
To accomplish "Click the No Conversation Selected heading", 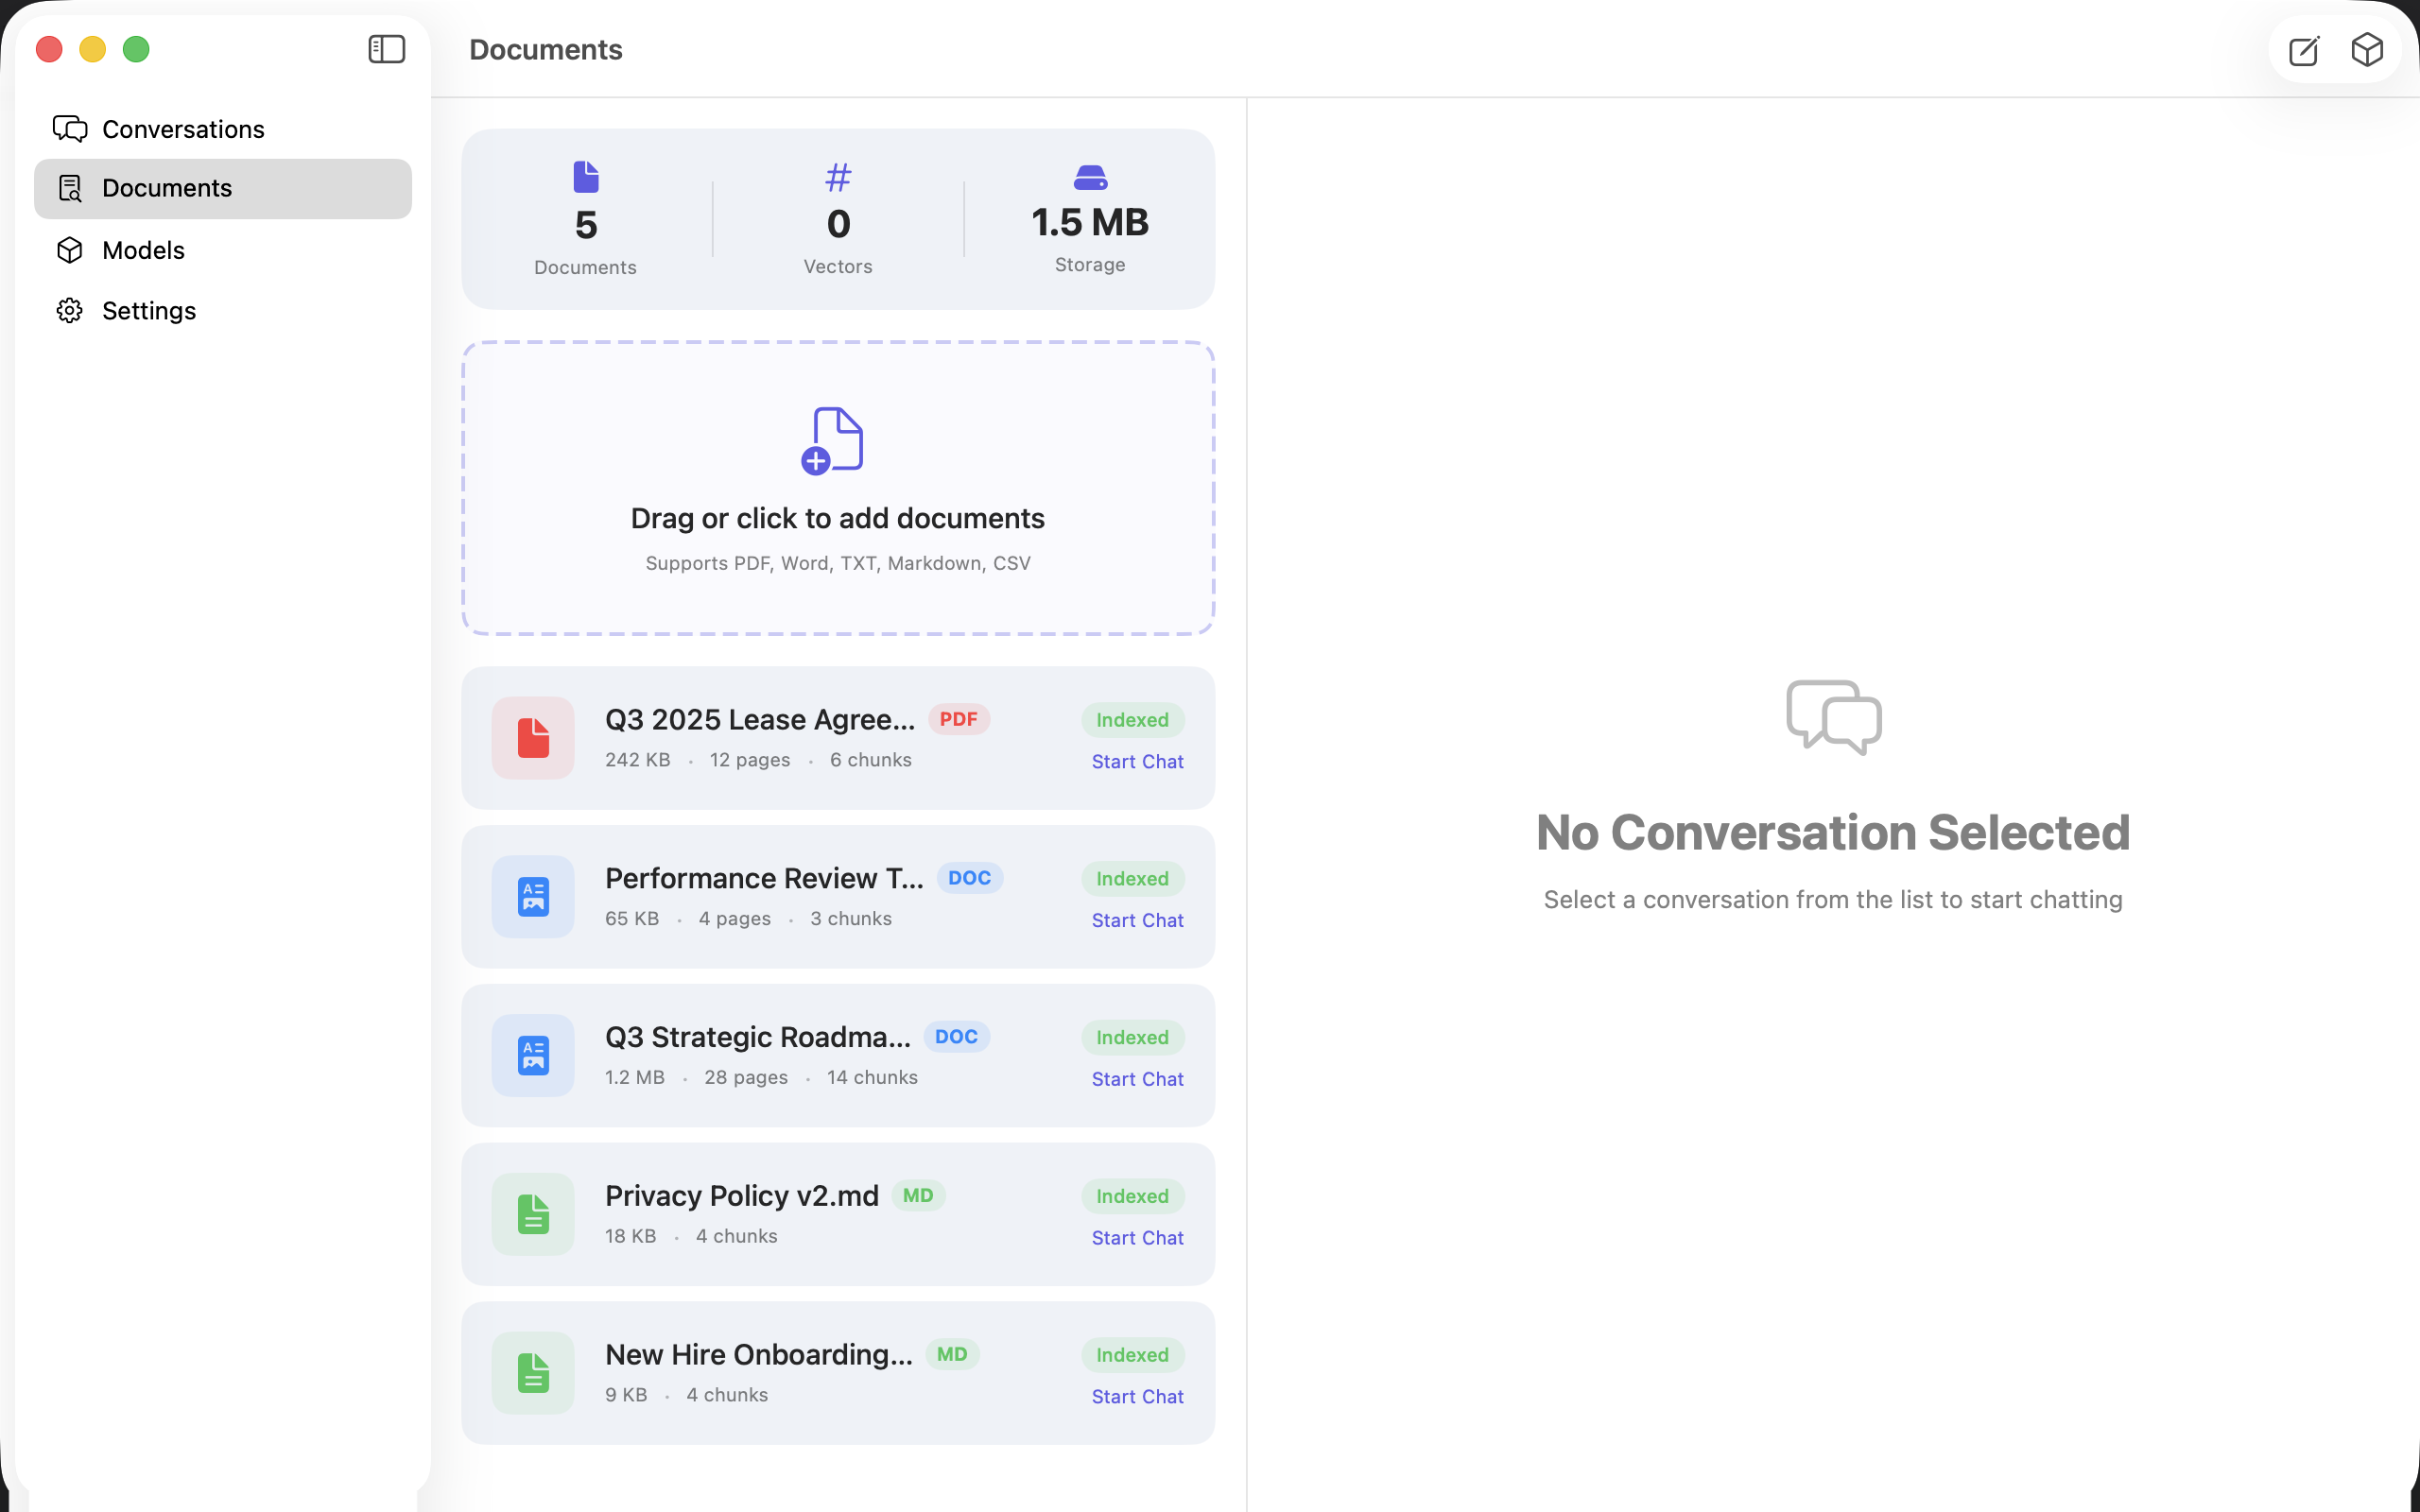I will (1833, 833).
